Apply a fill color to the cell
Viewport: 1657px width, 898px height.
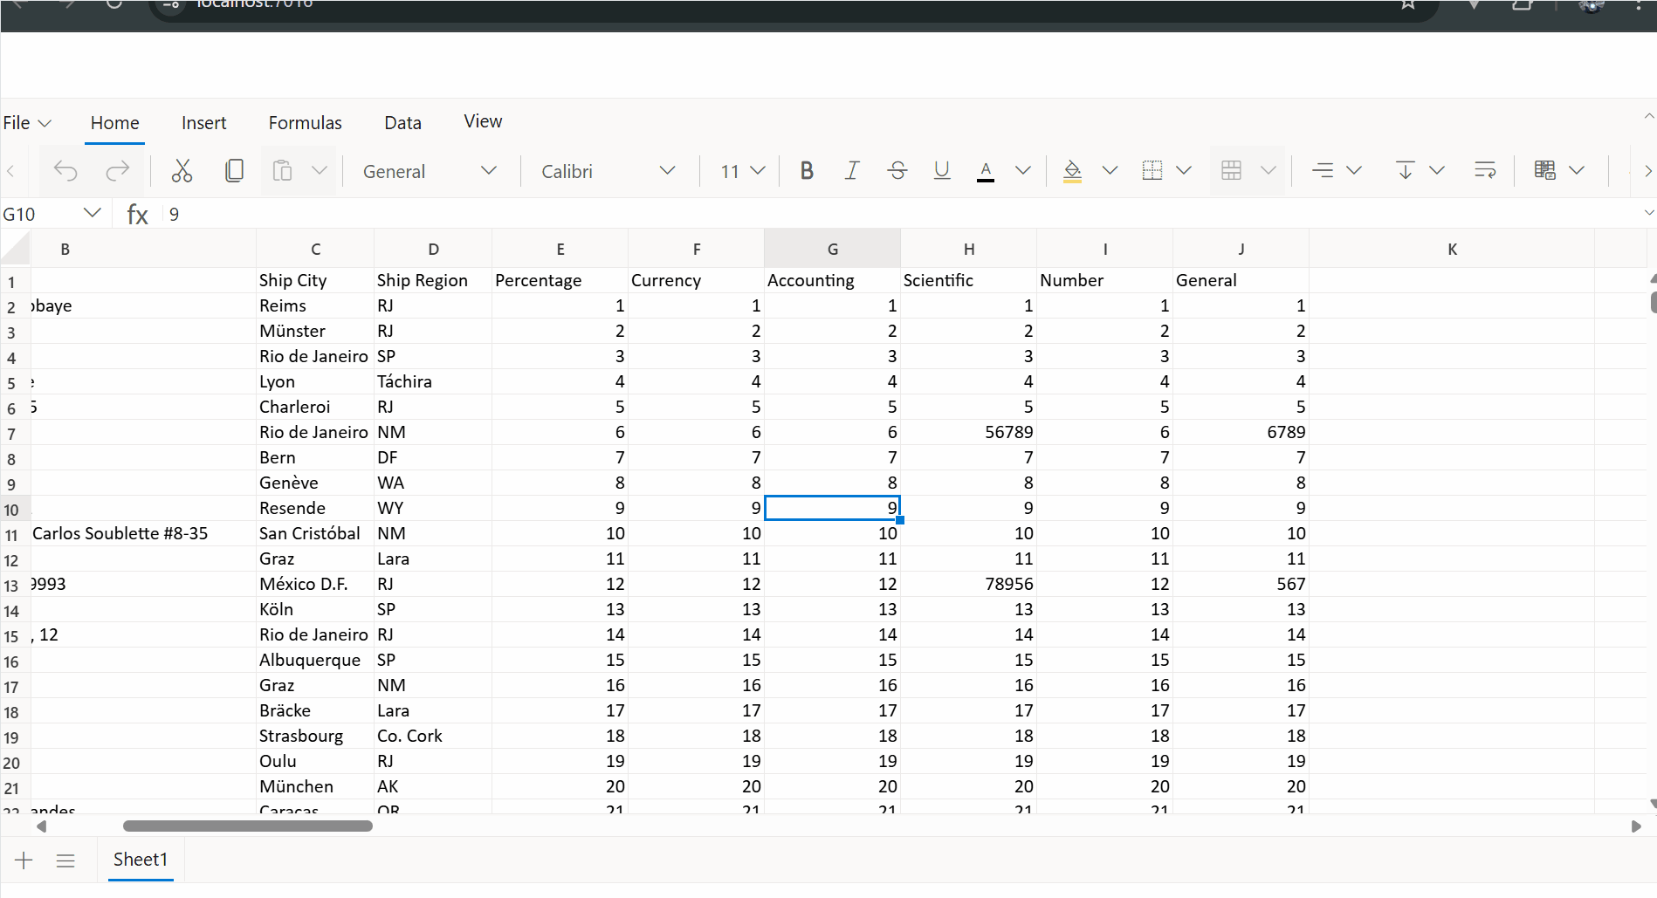[x=1072, y=170]
